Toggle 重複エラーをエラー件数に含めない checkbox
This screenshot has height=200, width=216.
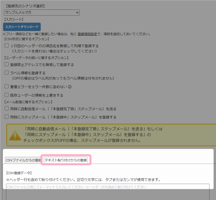(7, 86)
